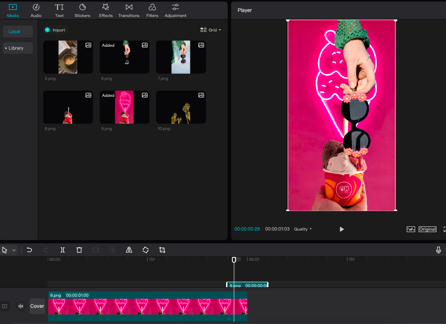Undo the last edit

[29, 250]
